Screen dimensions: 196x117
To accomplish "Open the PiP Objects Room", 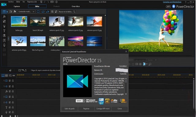I will 4,21.
